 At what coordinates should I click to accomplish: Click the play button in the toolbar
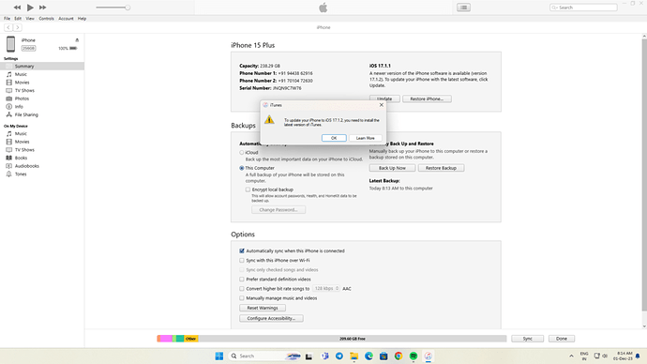point(30,8)
